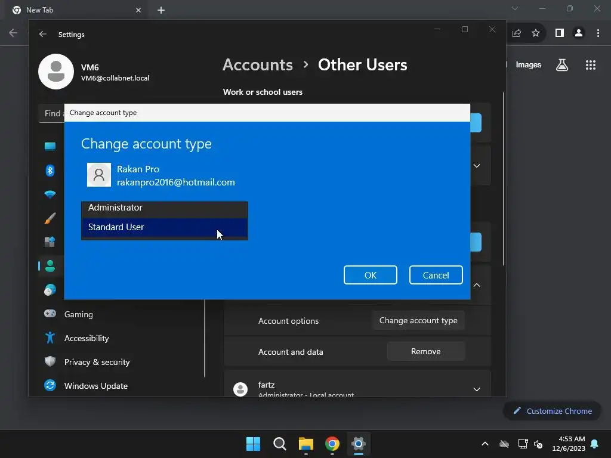Select the New Tab Chrome tab
Image resolution: width=611 pixels, height=458 pixels.
pyautogui.click(x=76, y=10)
